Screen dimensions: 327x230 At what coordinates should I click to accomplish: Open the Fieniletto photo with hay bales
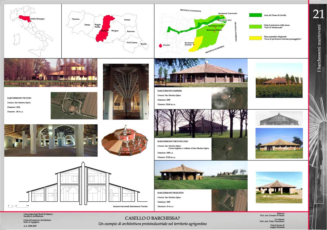coord(201,175)
